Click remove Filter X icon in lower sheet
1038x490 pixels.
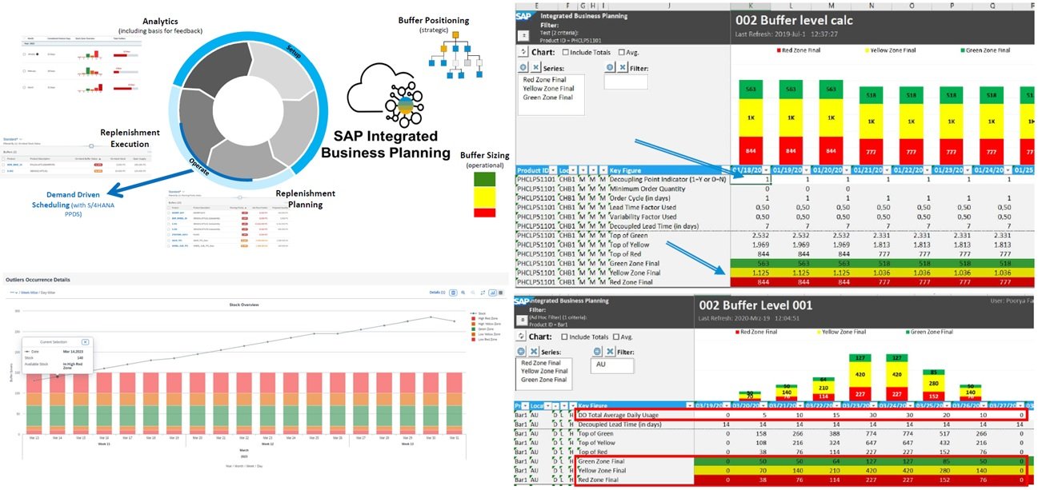[610, 352]
